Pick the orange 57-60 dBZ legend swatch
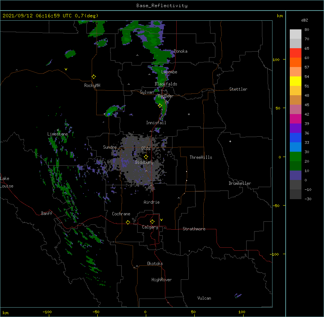This screenshot has height=317, width=324. pyautogui.click(x=295, y=62)
